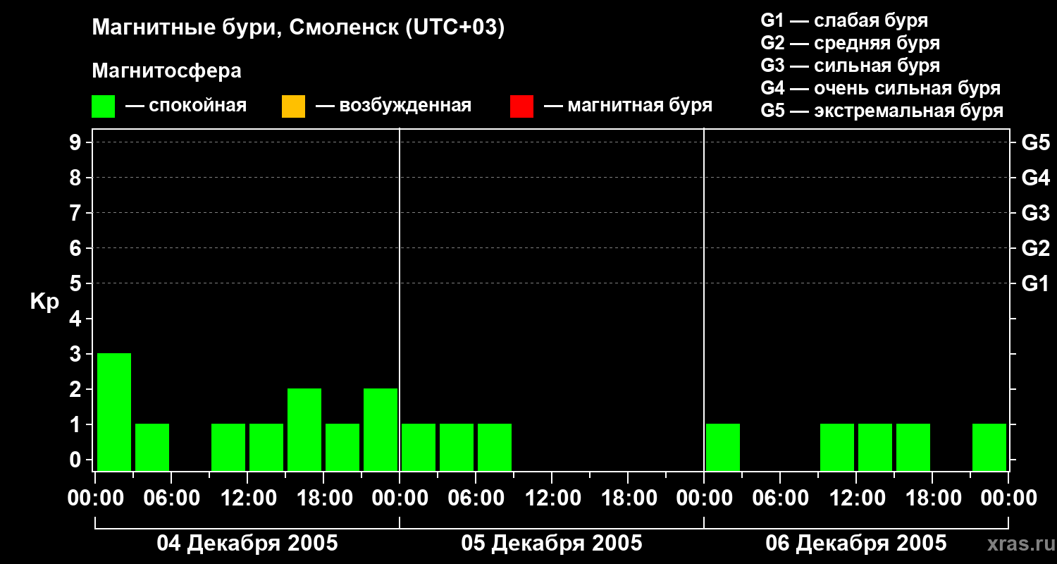Click the last bar at 21:00 on 06 December

click(989, 447)
